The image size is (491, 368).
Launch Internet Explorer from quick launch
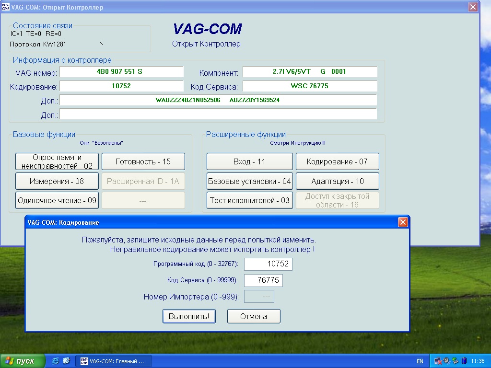(55, 361)
